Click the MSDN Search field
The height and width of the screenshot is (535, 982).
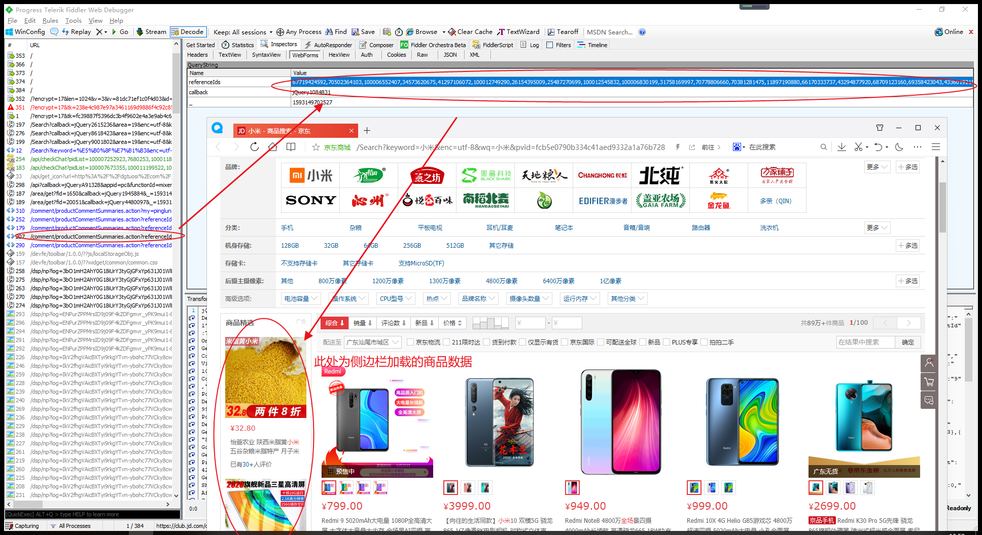610,32
